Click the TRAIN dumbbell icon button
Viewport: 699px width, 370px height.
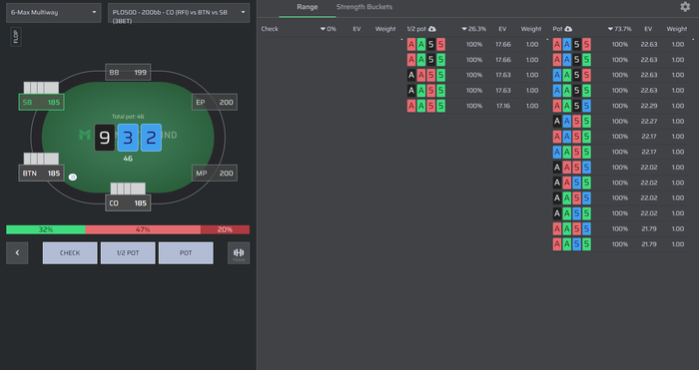[239, 253]
